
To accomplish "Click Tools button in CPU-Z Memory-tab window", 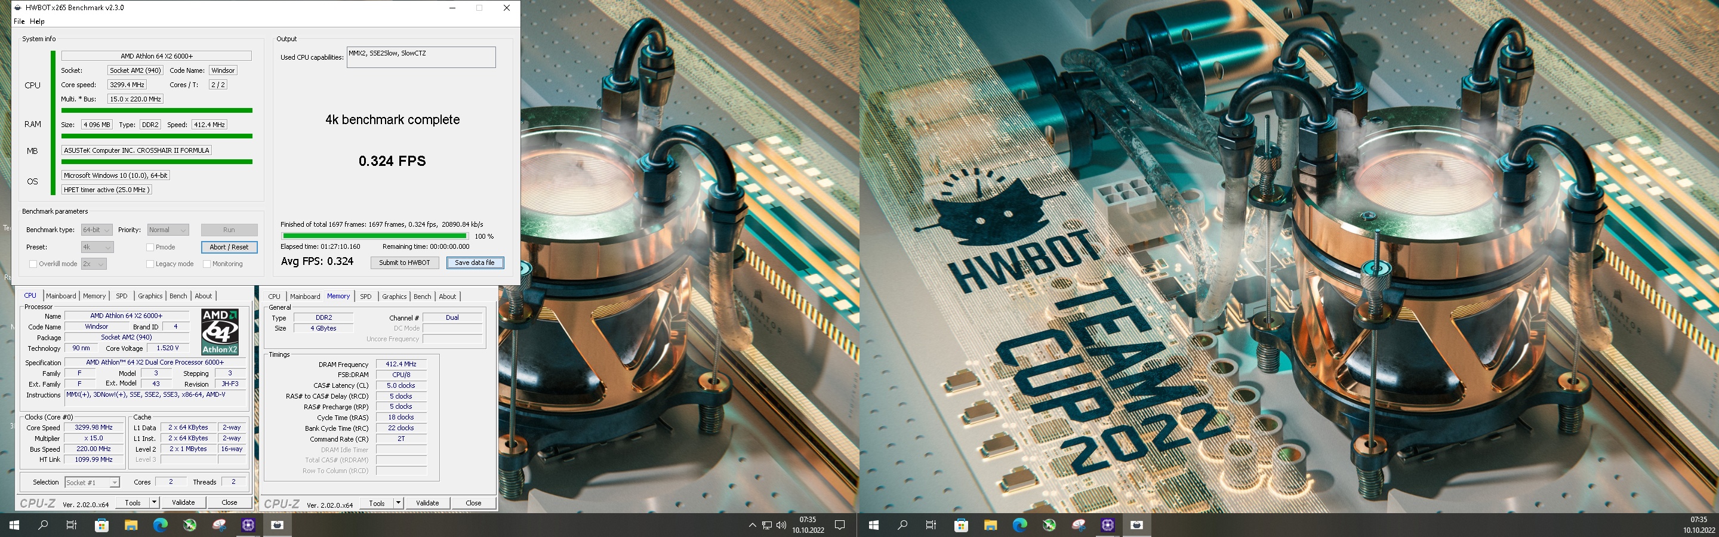I will 377,503.
